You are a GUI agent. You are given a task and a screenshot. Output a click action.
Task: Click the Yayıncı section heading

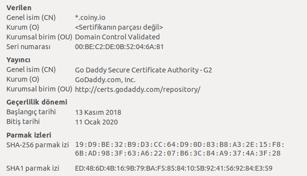18,60
